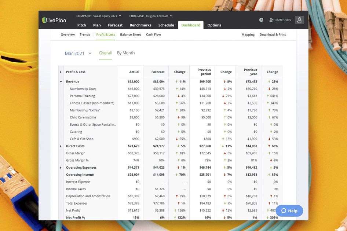The image size is (347, 231).
Task: Go to the Plan tab
Action: click(97, 25)
